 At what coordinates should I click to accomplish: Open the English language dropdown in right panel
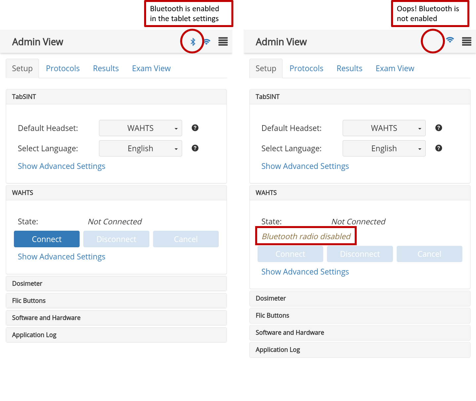tap(384, 149)
